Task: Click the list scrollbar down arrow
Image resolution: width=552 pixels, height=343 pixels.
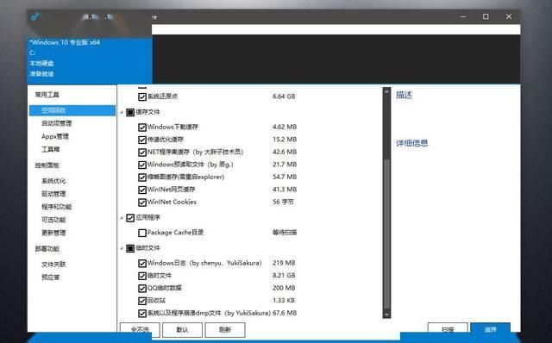Action: pyautogui.click(x=386, y=314)
